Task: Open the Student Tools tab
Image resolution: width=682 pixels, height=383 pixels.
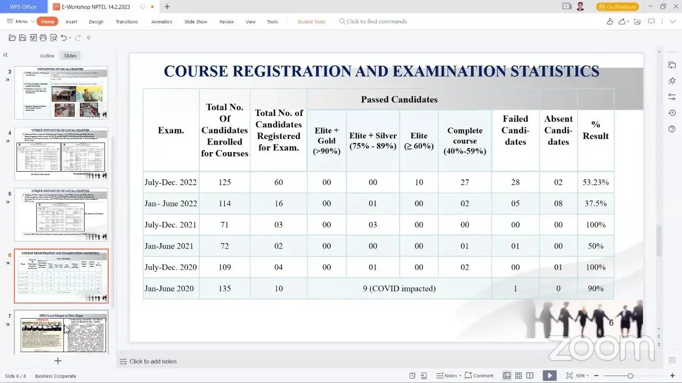Action: pos(311,22)
